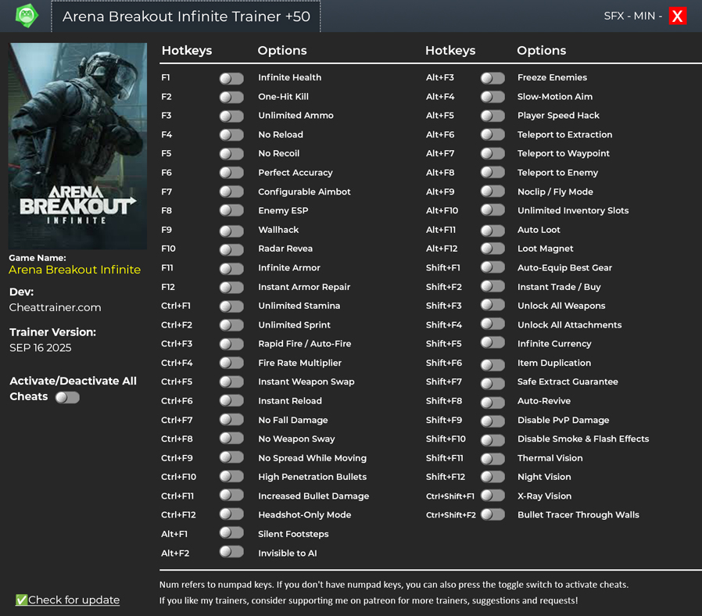Enable Instant Armor Repair toggle
Viewport: 702px width, 616px height.
[x=231, y=288]
